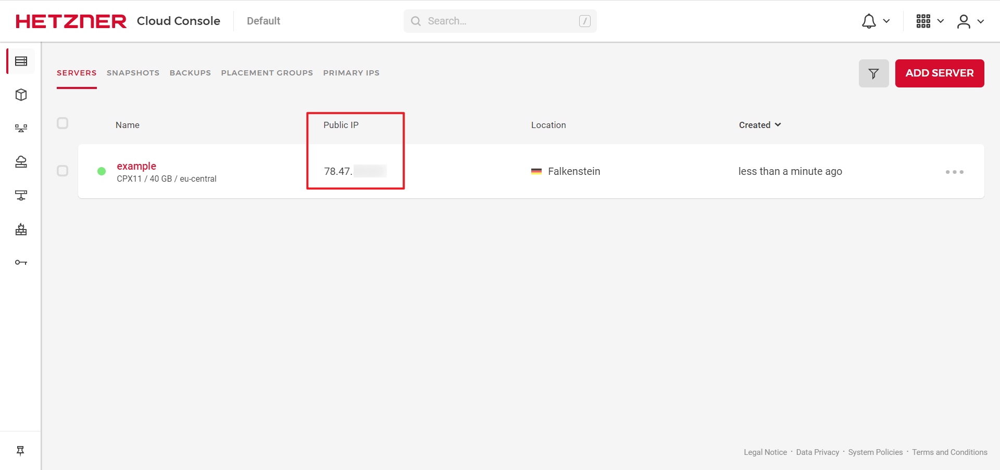The image size is (1000, 470).
Task: Click the Hetzner logo
Action: point(71,21)
